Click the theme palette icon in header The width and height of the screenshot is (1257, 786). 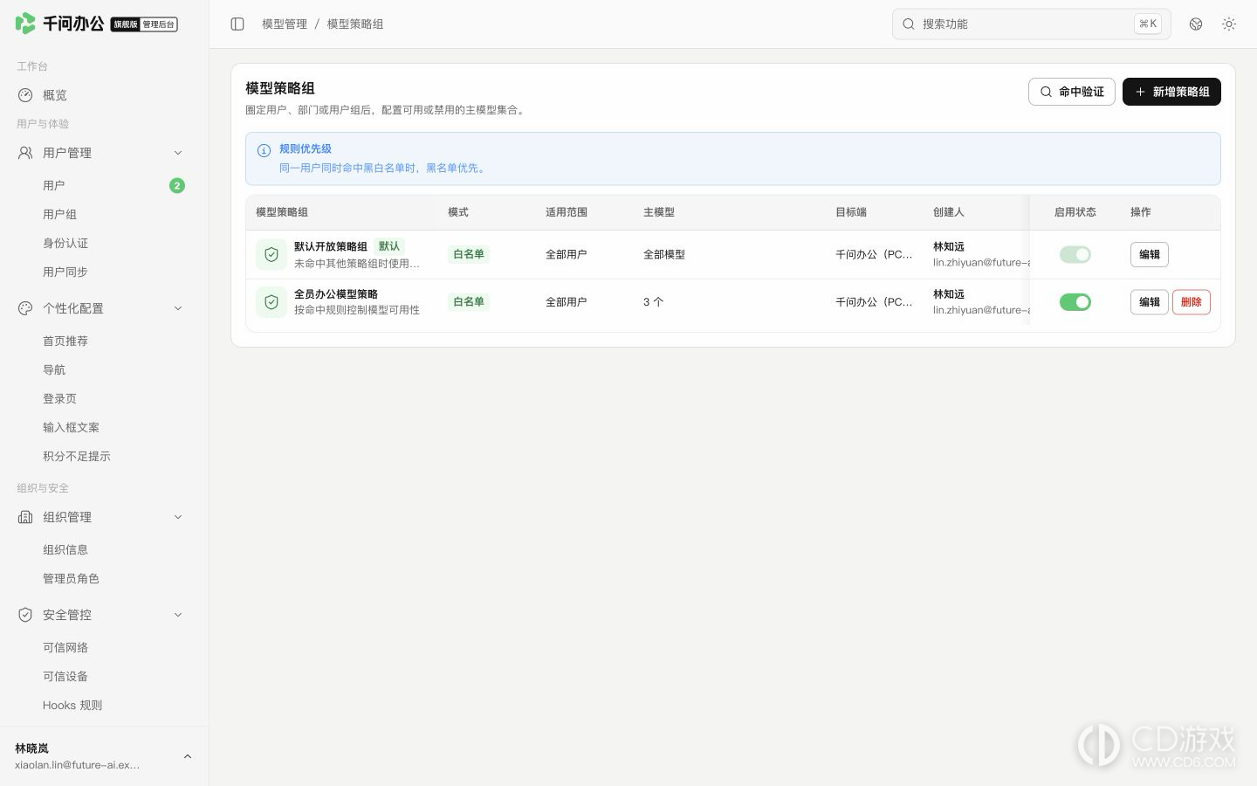(x=1196, y=24)
